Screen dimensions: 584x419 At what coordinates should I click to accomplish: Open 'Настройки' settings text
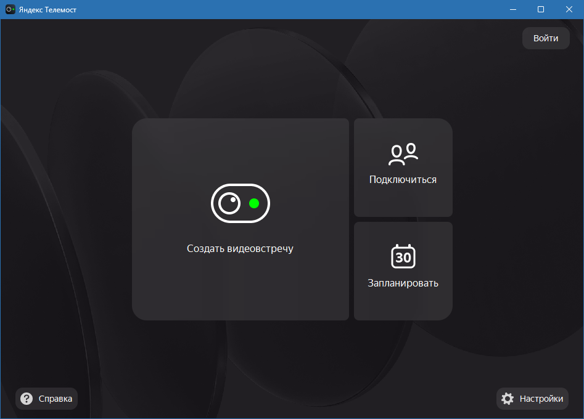point(541,399)
